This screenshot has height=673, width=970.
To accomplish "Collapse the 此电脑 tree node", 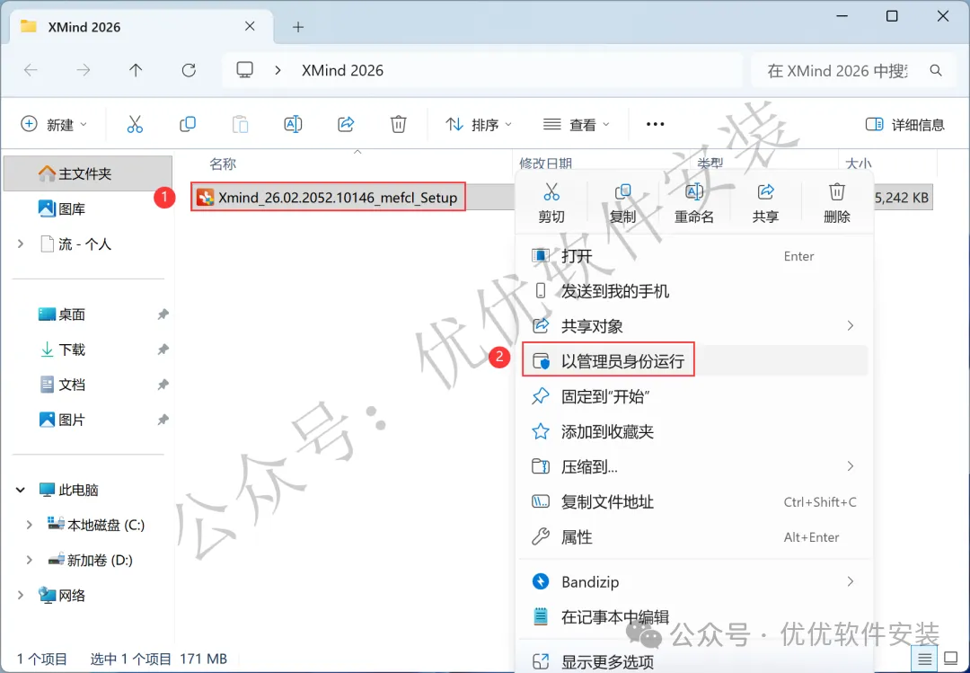I will (x=21, y=490).
